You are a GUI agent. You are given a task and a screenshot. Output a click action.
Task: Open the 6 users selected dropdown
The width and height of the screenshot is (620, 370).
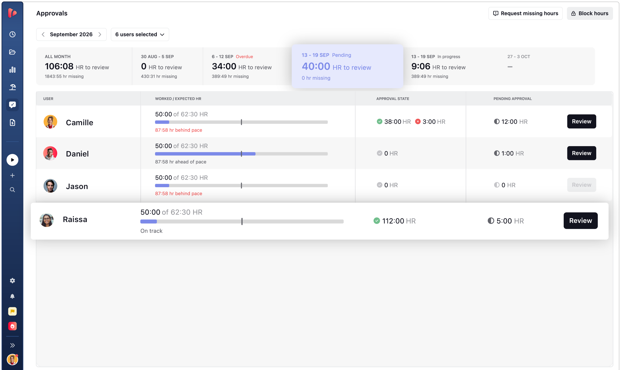(x=140, y=34)
